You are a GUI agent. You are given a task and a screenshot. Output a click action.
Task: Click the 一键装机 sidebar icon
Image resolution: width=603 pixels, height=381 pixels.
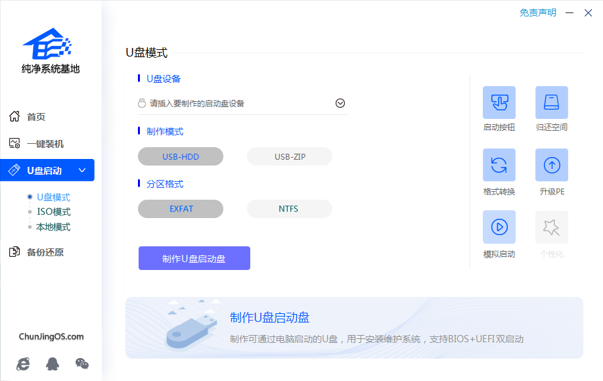(14, 143)
